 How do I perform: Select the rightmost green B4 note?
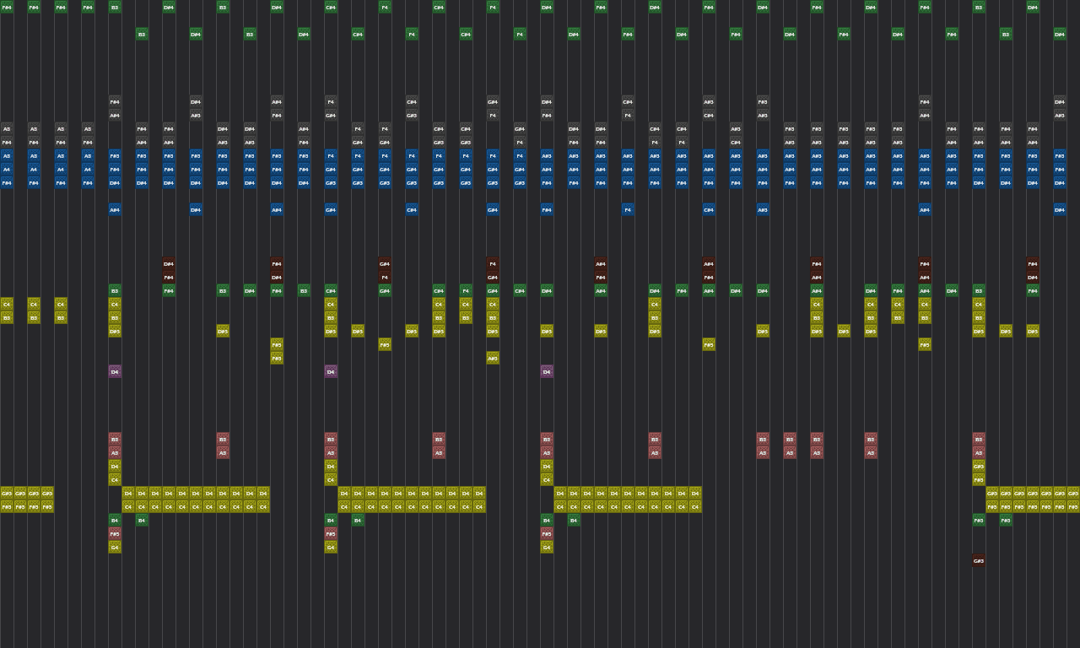[574, 520]
